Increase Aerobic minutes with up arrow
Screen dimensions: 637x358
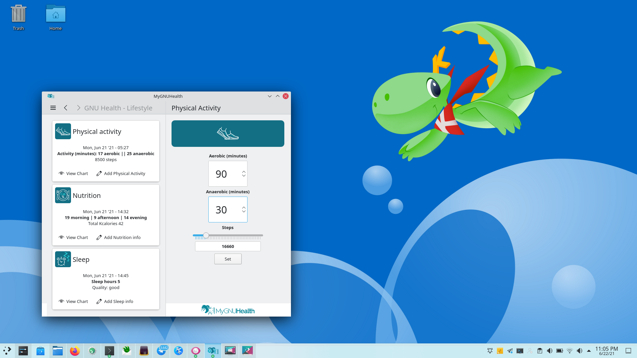click(244, 172)
